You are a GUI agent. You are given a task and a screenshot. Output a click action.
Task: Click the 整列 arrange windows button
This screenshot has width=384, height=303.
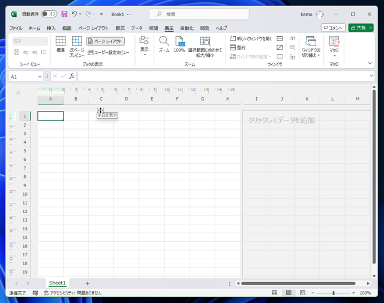238,47
